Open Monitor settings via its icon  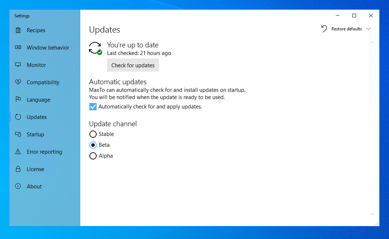18,65
